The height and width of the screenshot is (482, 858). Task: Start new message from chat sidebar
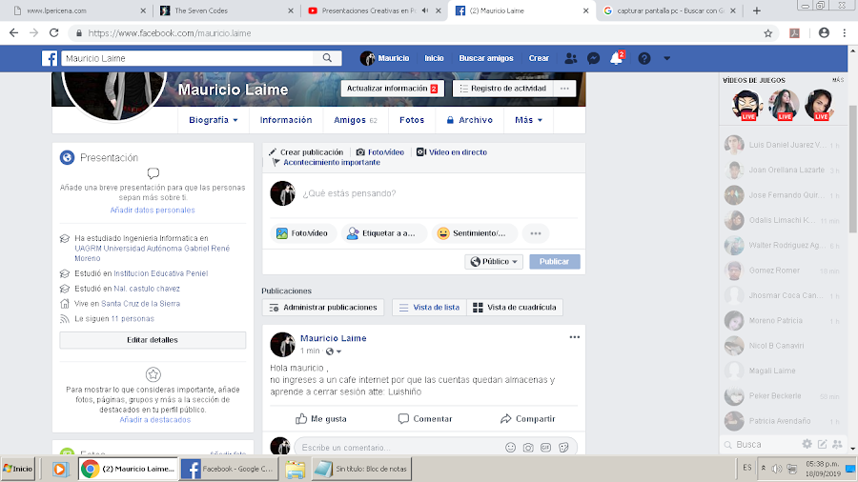point(822,444)
